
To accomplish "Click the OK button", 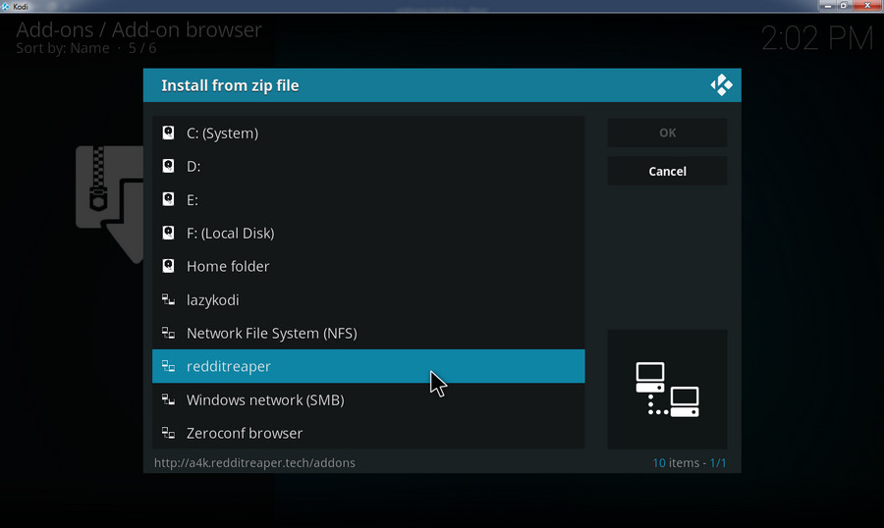I will click(667, 132).
